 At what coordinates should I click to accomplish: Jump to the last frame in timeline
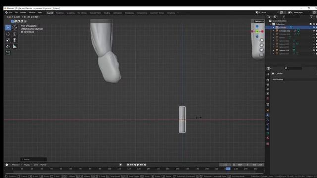pyautogui.click(x=145, y=165)
